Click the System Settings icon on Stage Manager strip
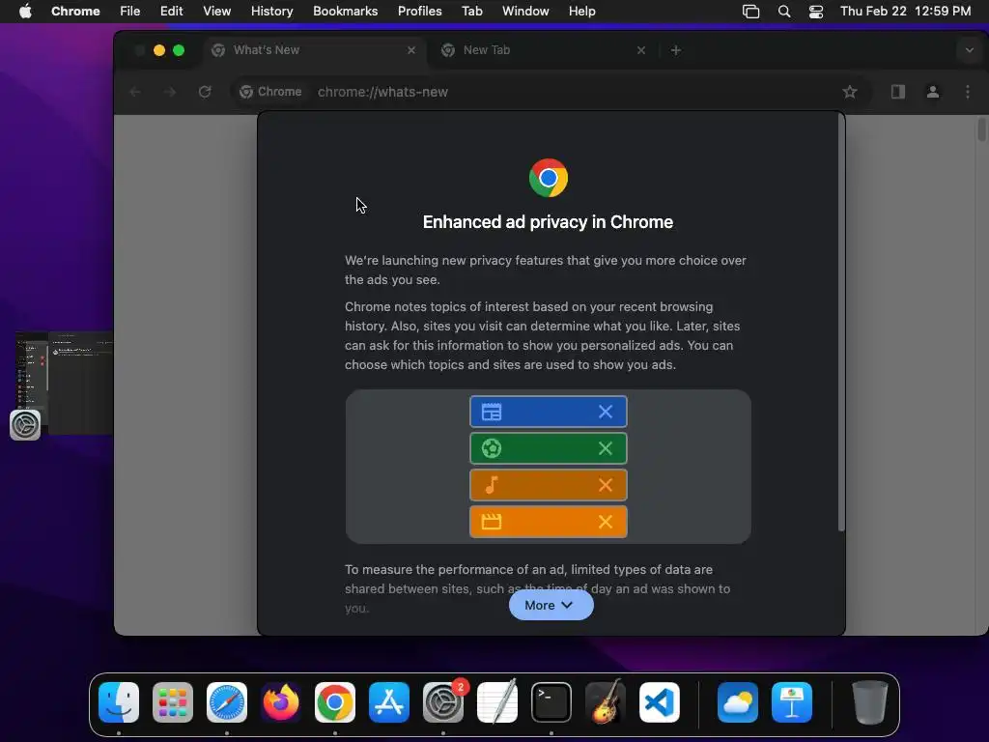989x742 pixels. tap(25, 425)
